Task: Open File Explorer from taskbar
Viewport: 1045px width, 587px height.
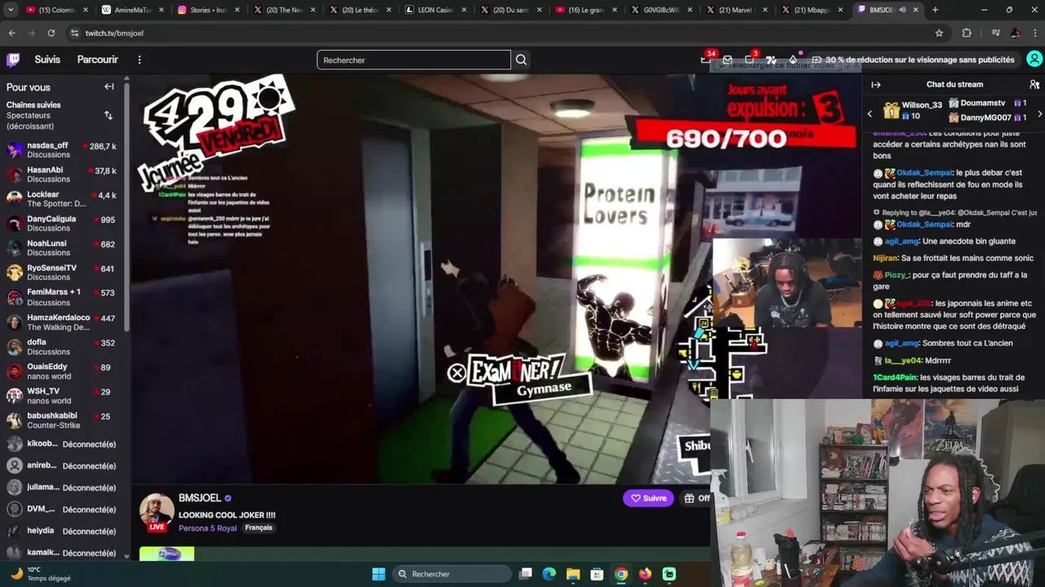Action: click(x=573, y=574)
